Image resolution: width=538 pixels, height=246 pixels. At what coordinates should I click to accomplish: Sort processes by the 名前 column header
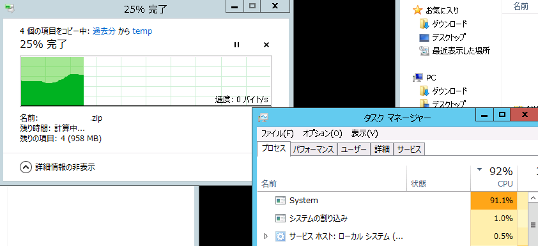click(x=332, y=178)
